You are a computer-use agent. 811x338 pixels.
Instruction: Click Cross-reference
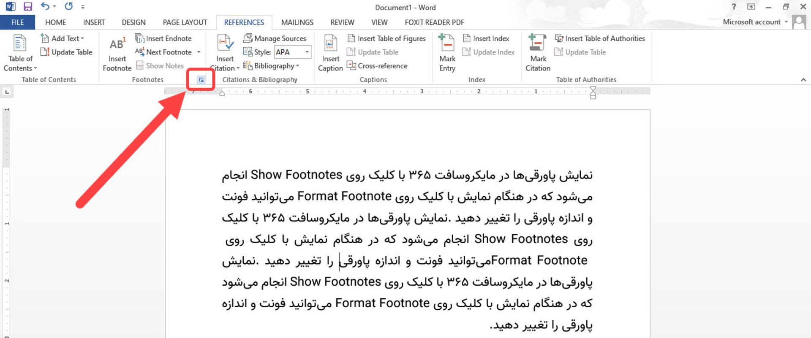(377, 66)
